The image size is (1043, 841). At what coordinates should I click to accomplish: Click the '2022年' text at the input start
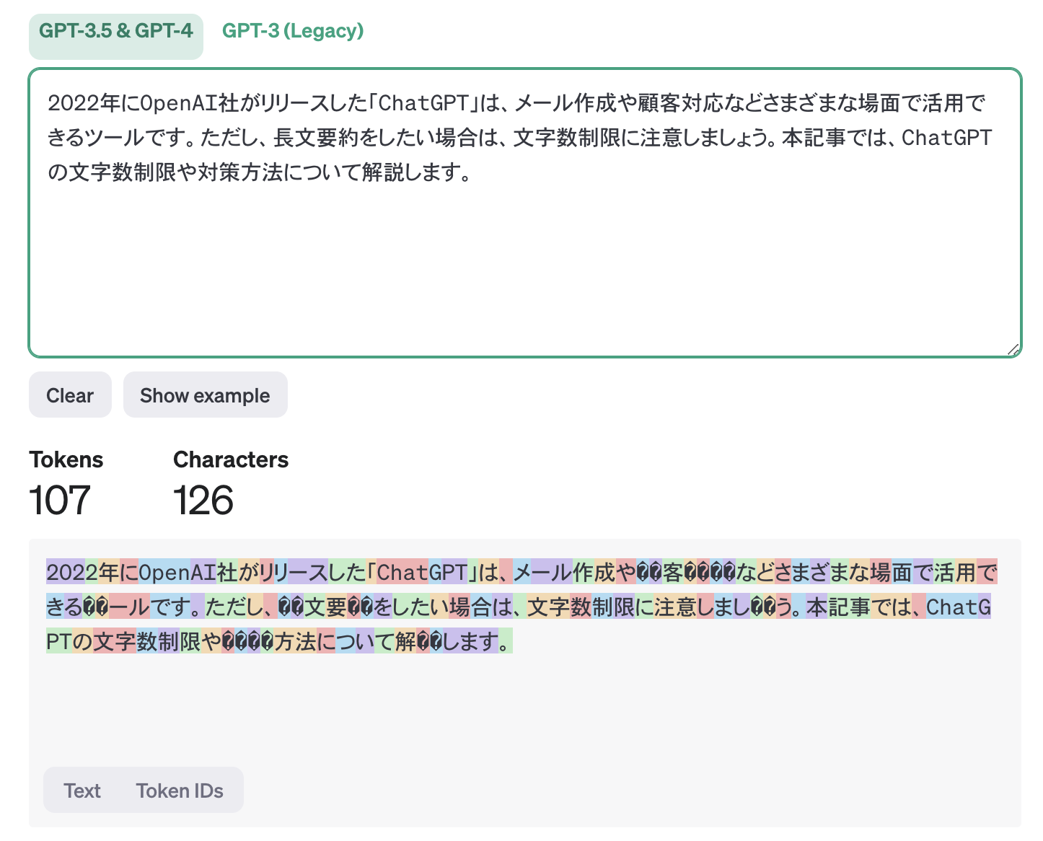tap(84, 103)
